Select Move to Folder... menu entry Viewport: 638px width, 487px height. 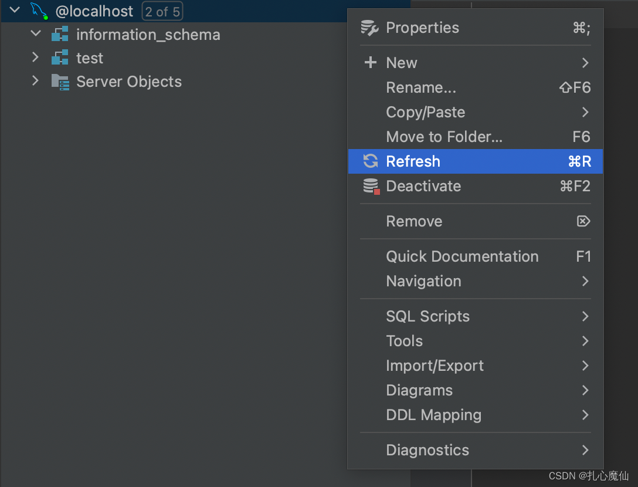444,137
